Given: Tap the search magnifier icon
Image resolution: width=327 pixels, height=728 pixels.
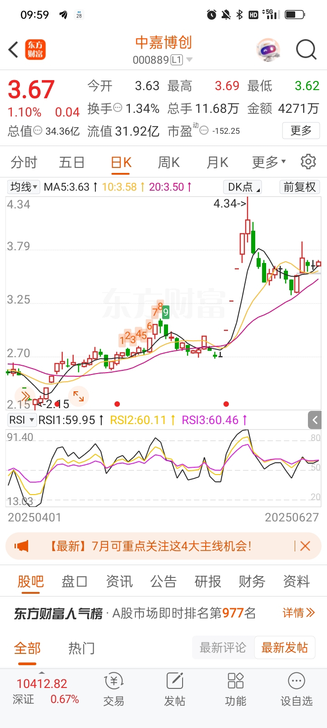Looking at the screenshot, I should coord(306,50).
